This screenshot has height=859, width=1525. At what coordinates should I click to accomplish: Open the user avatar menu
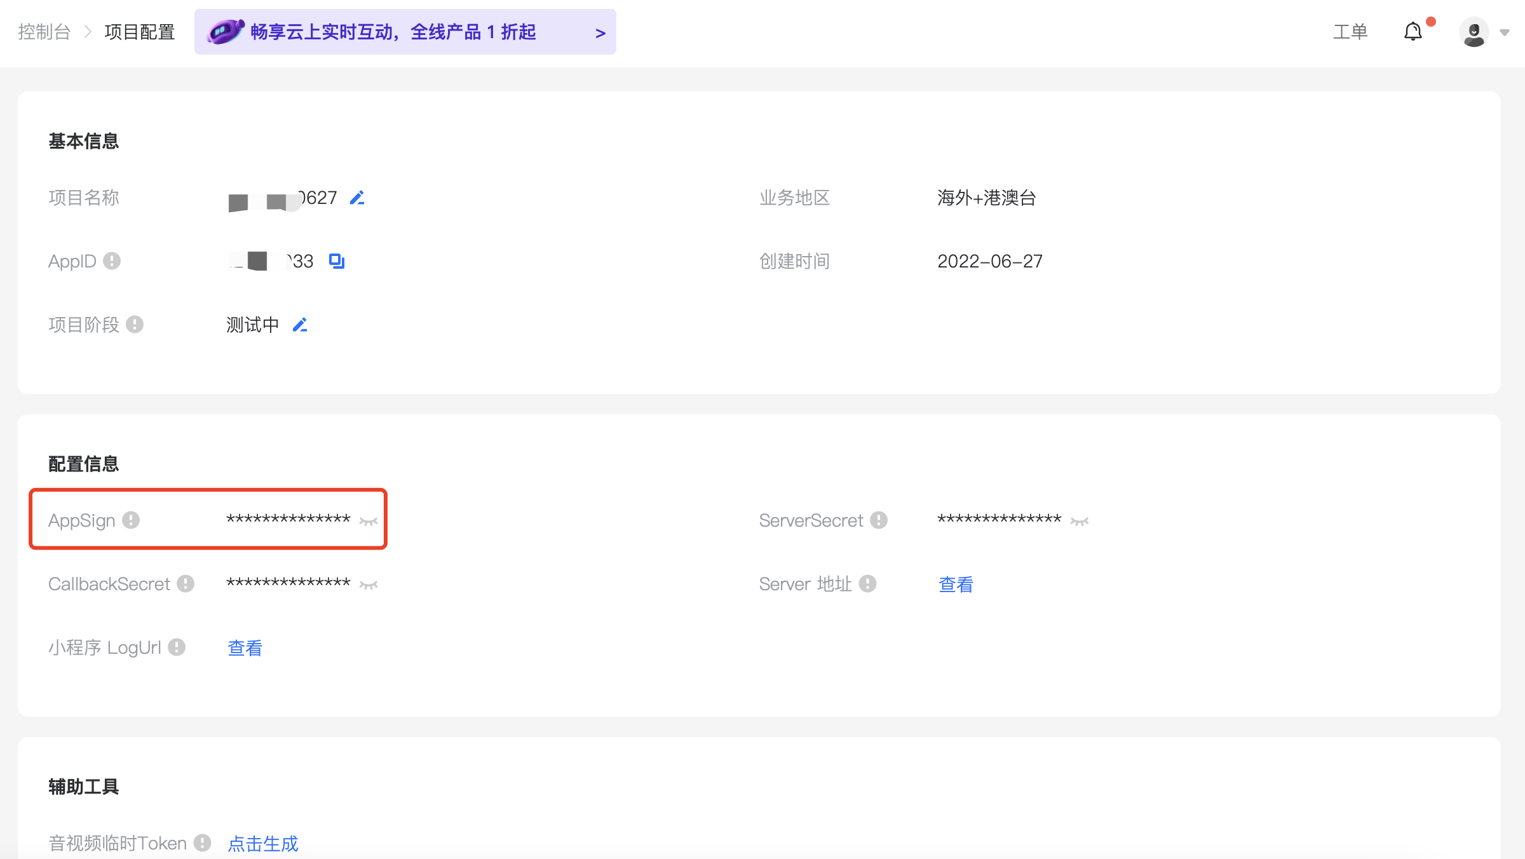pyautogui.click(x=1474, y=32)
